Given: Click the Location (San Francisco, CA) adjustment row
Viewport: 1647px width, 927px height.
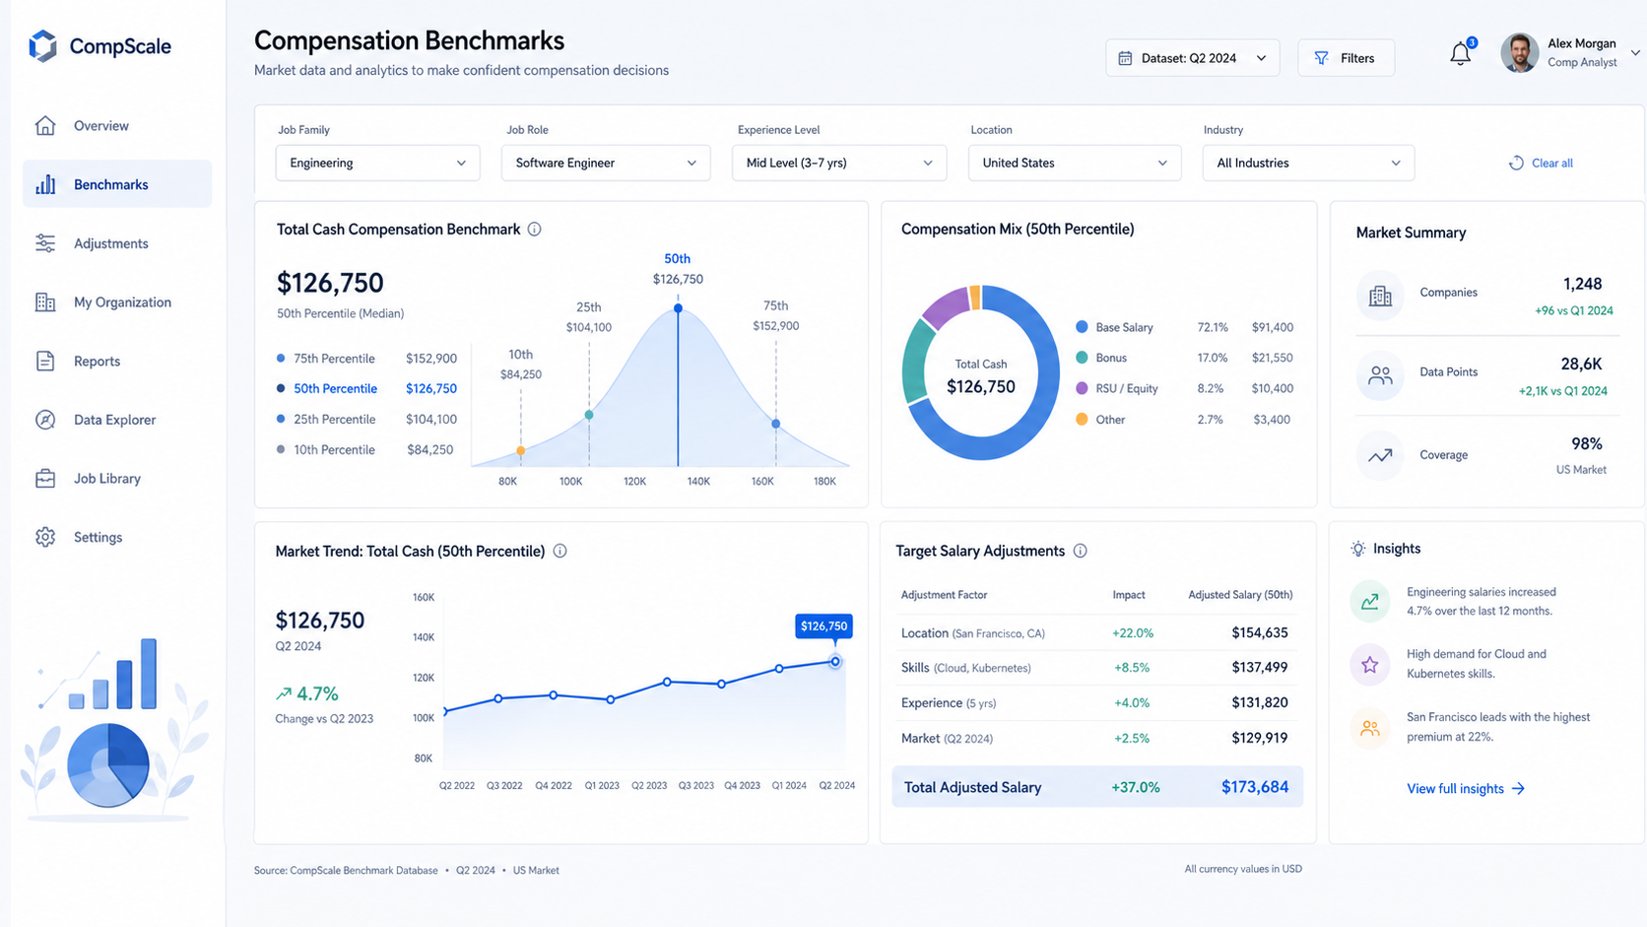Looking at the screenshot, I should point(1095,632).
